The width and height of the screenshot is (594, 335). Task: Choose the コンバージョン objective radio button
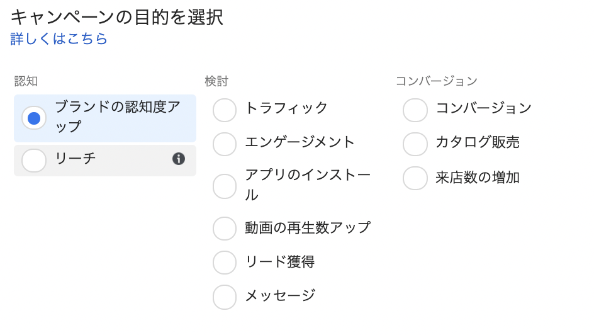pos(415,110)
